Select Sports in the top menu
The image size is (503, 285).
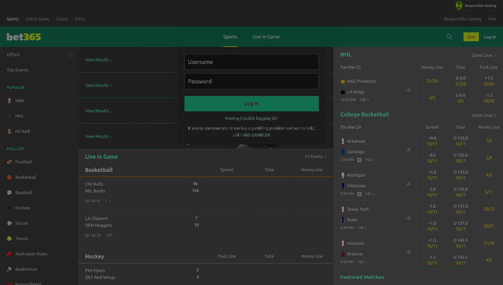pyautogui.click(x=13, y=19)
